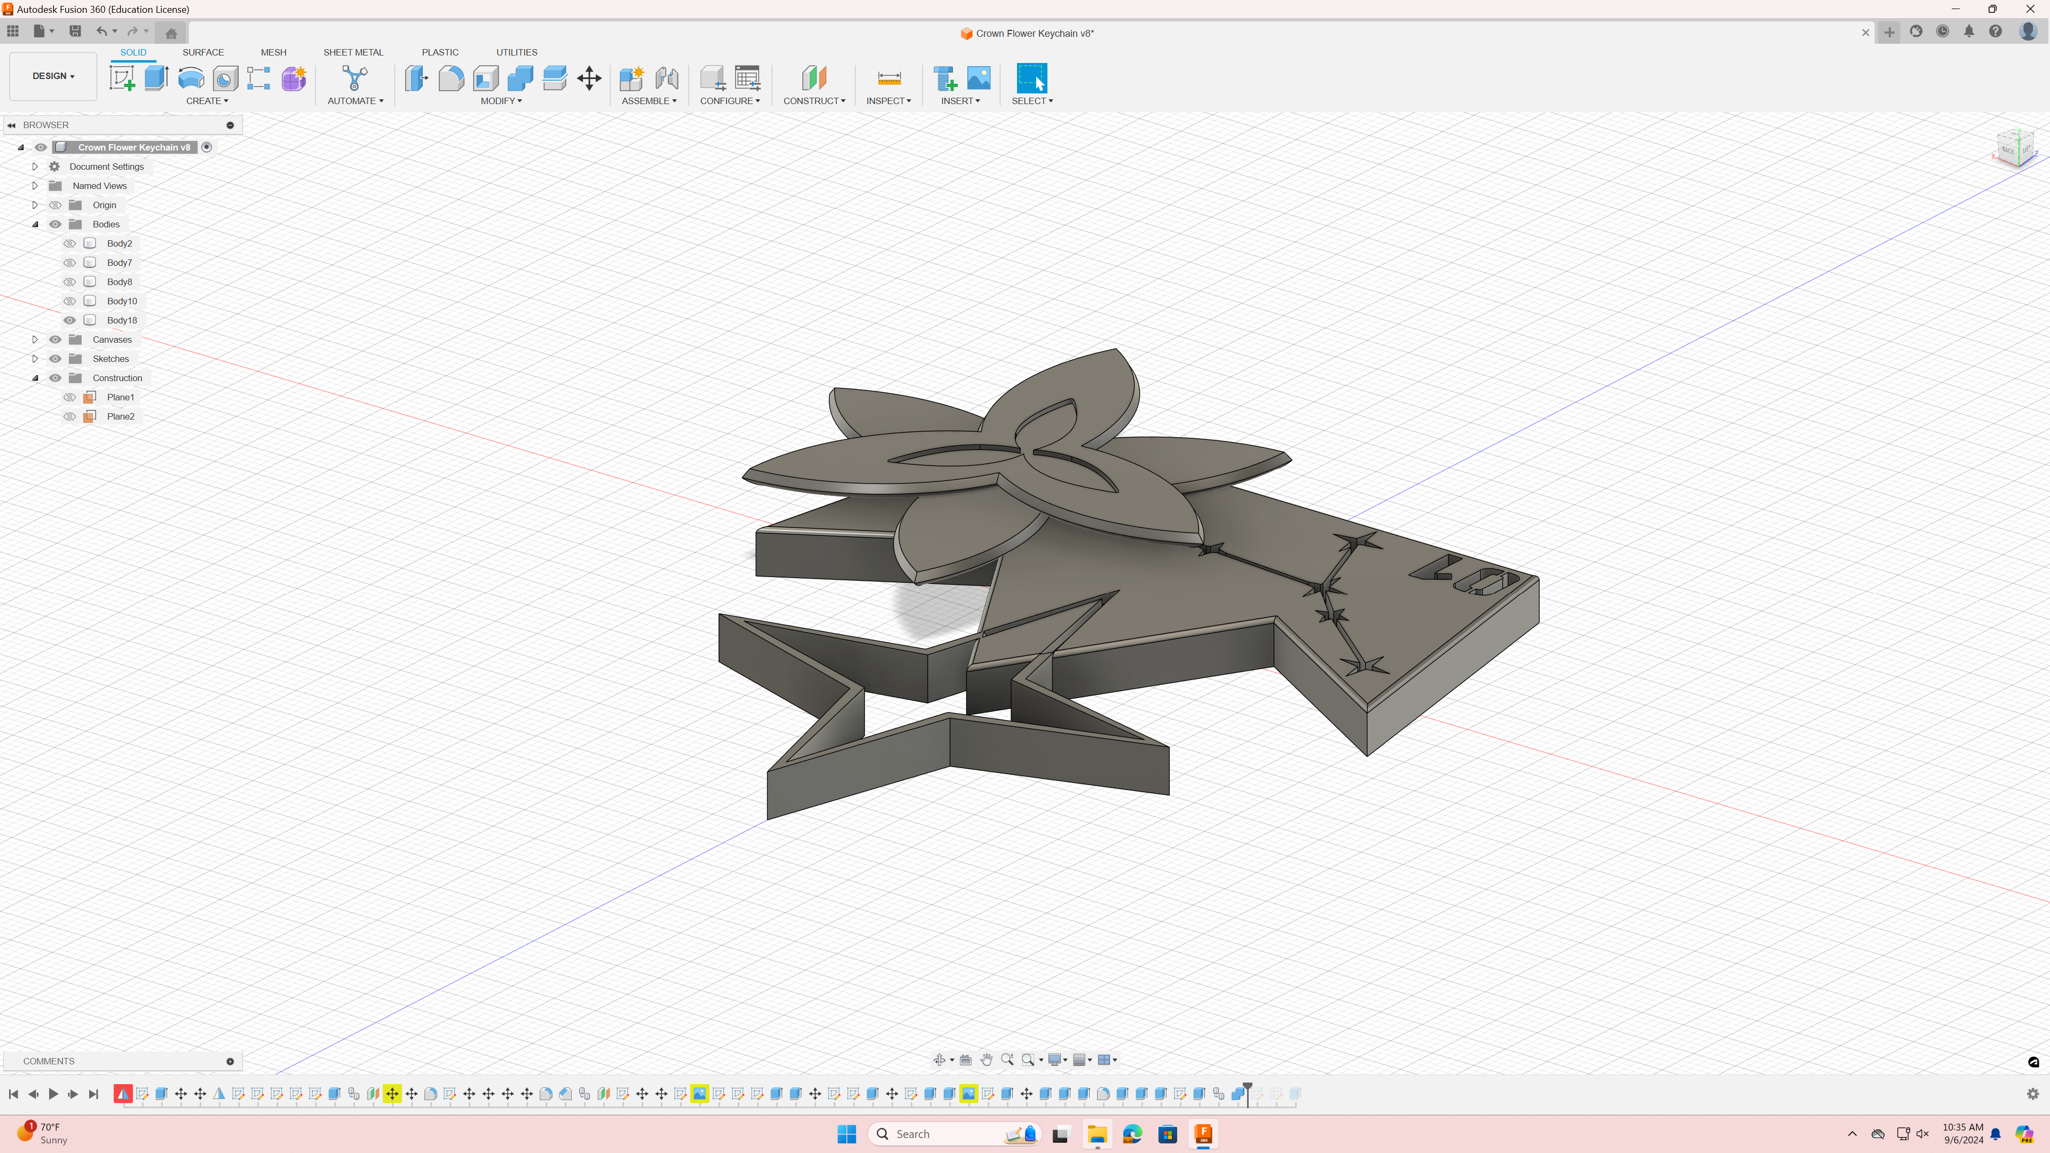The width and height of the screenshot is (2050, 1153).
Task: Select the Extrude tool icon
Action: pos(157,78)
